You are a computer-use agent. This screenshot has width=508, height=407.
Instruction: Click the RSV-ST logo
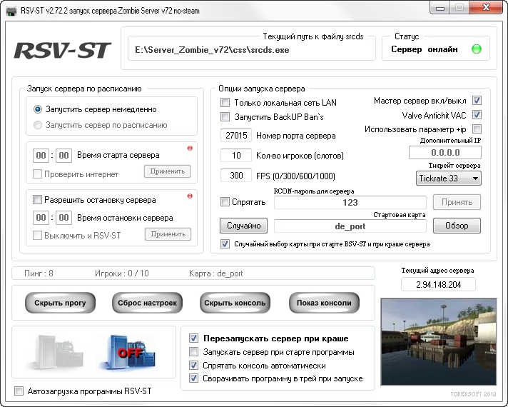tap(62, 51)
